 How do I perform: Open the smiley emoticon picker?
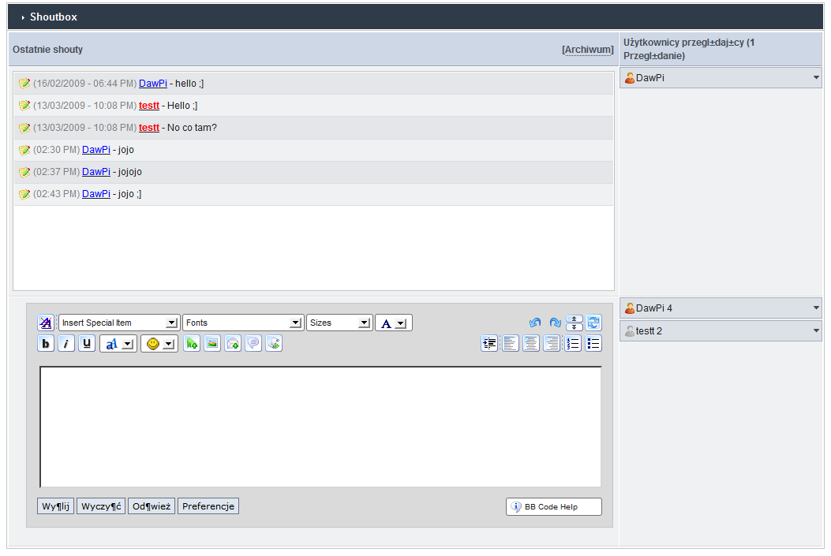click(159, 344)
